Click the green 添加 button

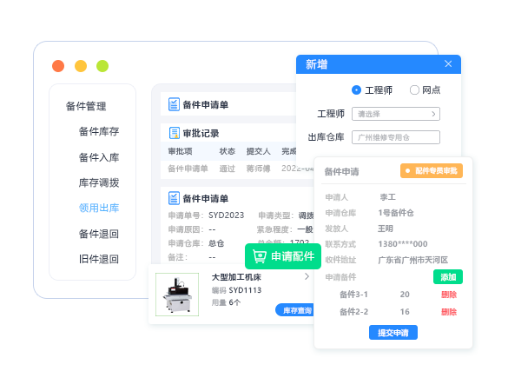[x=448, y=277]
